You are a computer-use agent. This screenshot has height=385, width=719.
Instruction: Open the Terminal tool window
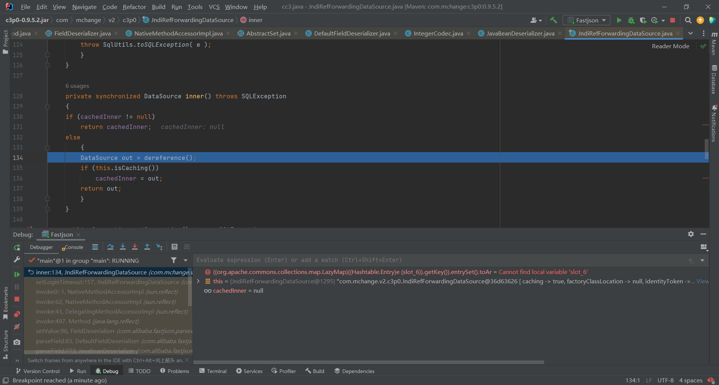point(213,371)
